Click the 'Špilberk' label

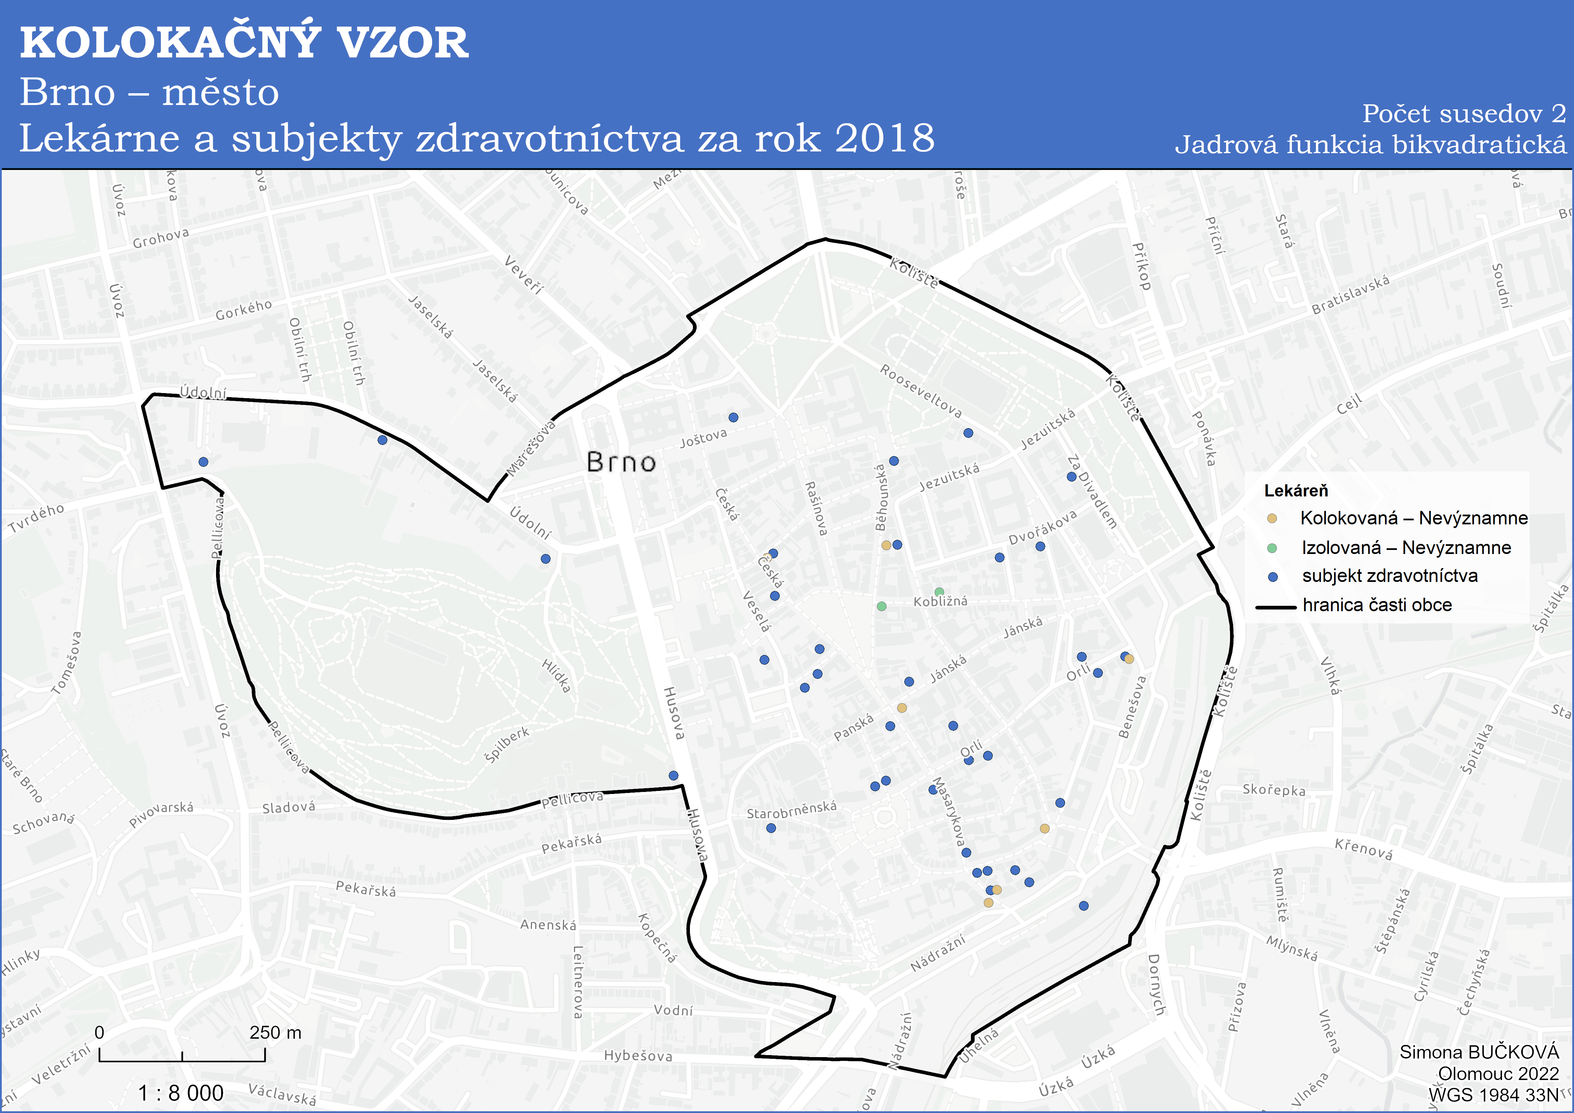pos(506,745)
